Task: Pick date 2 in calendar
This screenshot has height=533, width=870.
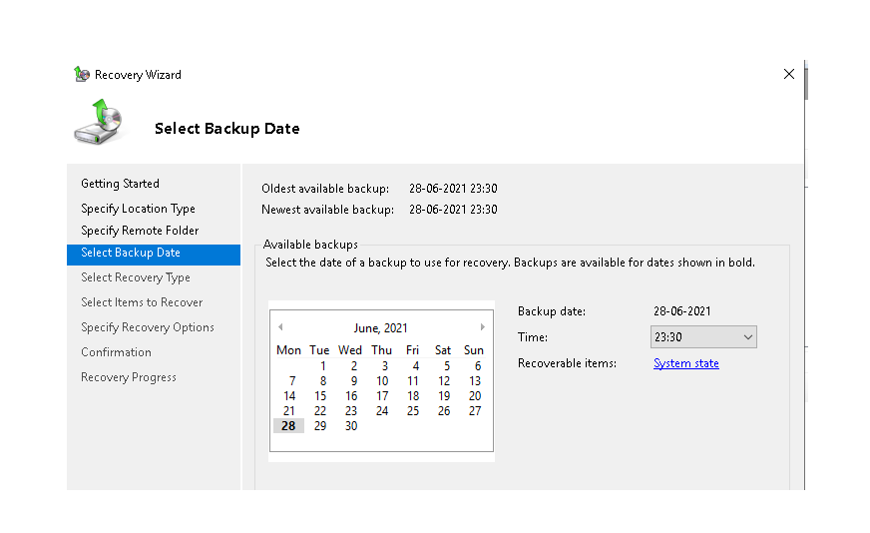Action: point(354,366)
